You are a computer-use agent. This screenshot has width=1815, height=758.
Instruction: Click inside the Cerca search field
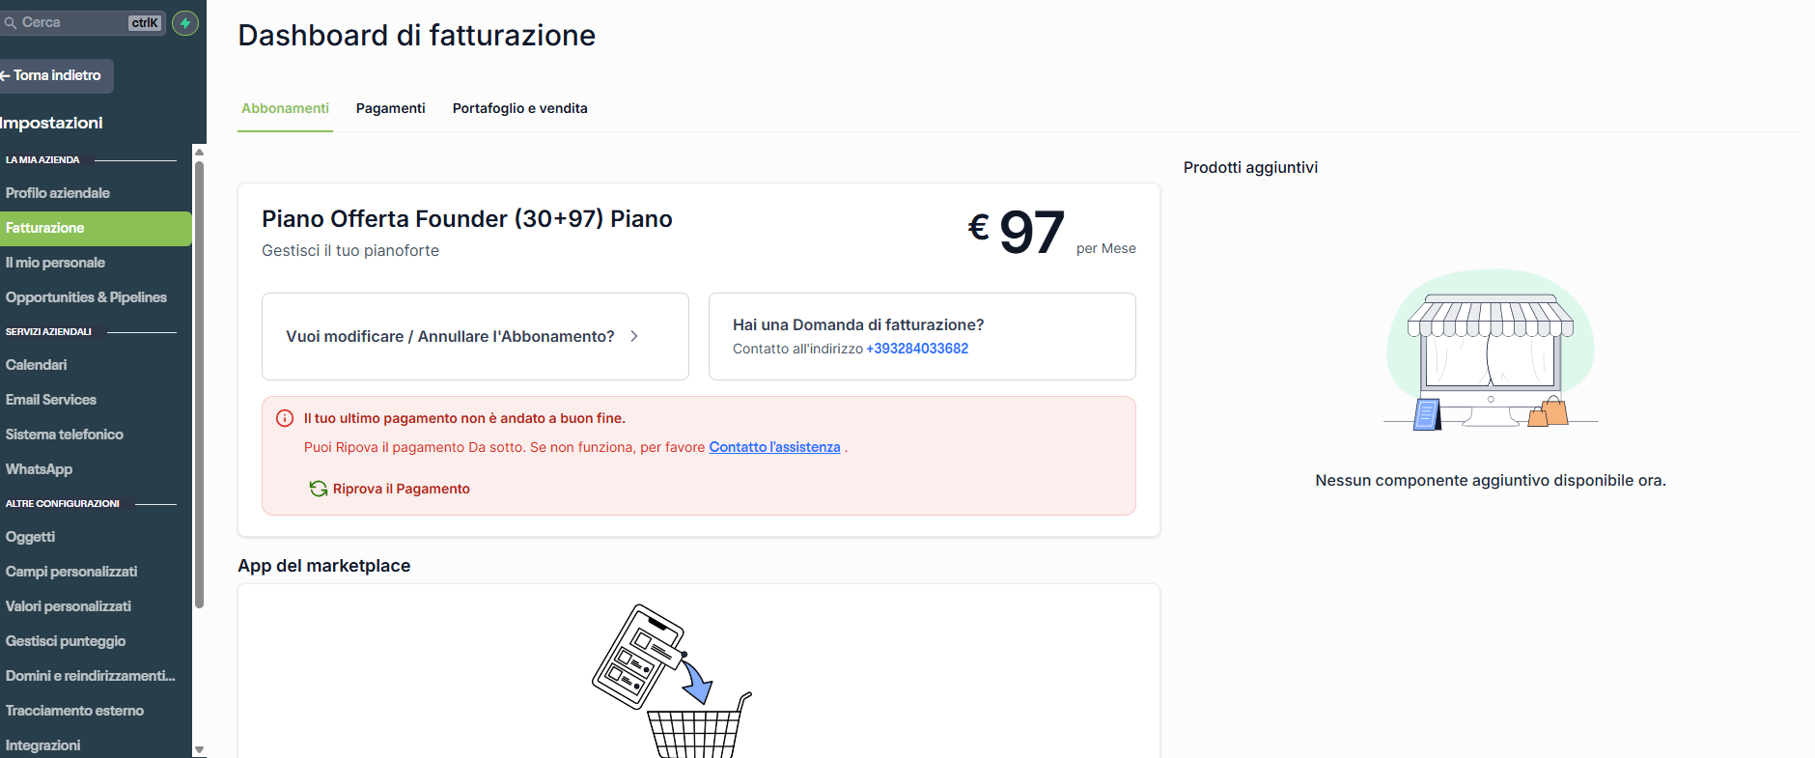click(68, 22)
